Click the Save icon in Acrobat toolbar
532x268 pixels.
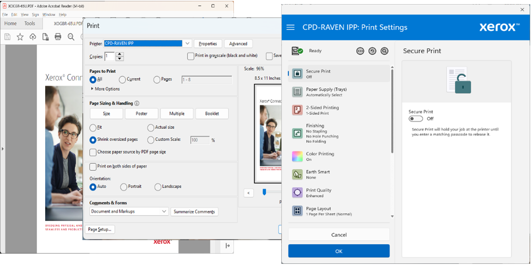tap(7, 37)
